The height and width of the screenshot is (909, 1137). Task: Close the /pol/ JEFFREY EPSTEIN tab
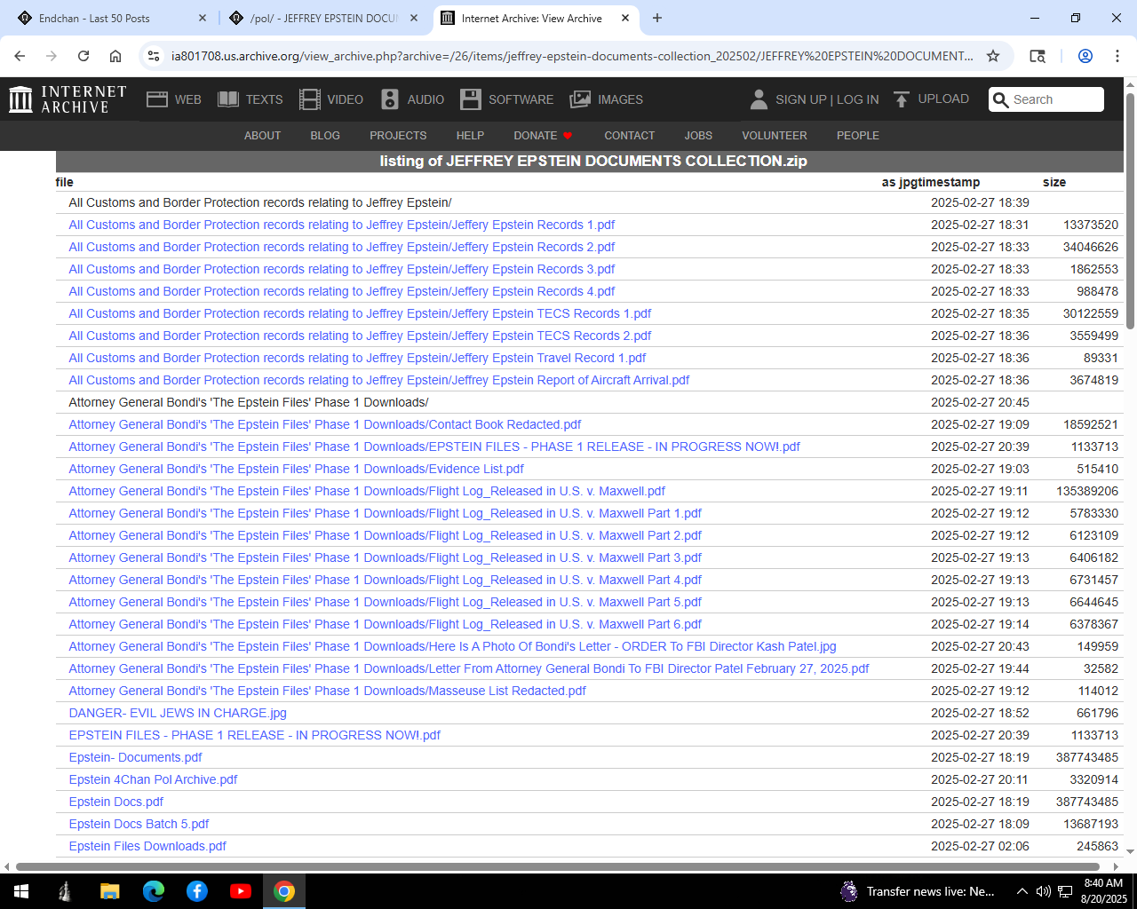coord(414,18)
